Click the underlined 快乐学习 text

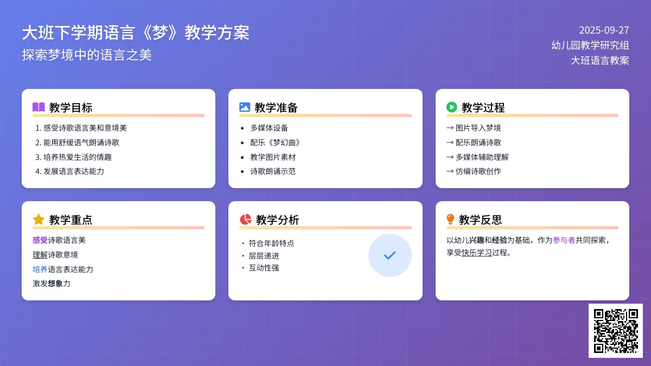coord(477,253)
